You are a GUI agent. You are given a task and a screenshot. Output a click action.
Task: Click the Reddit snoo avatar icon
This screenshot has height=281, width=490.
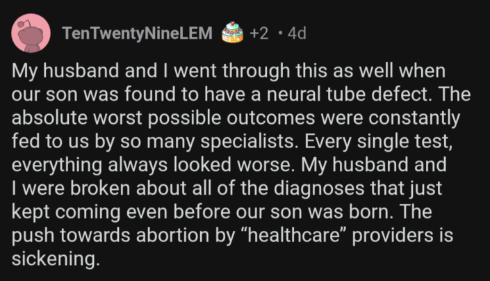point(31,33)
